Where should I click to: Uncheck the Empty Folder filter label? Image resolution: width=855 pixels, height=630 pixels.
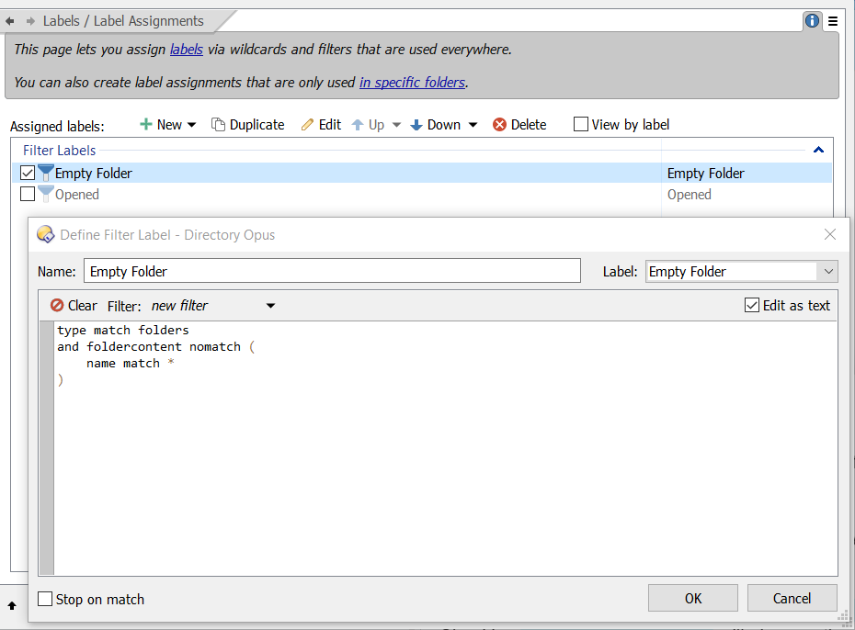click(x=28, y=174)
